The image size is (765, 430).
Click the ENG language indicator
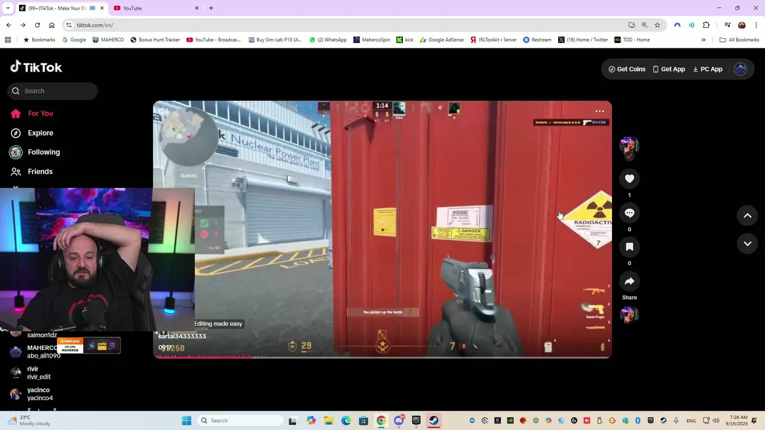[691, 420]
